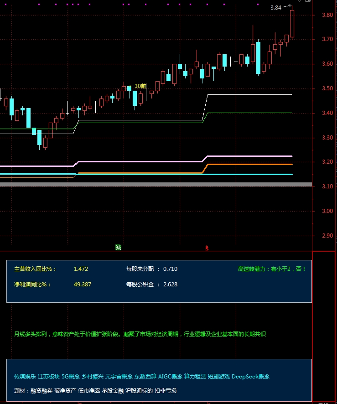Click the 扣非亏损 theme tag
The width and height of the screenshot is (337, 404).
[166, 391]
